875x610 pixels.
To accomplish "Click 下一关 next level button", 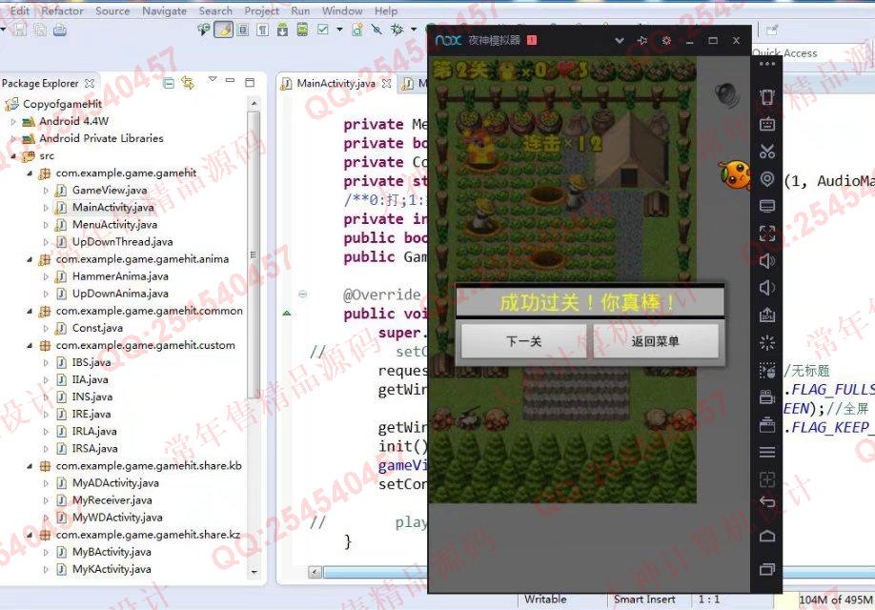I will coord(523,341).
